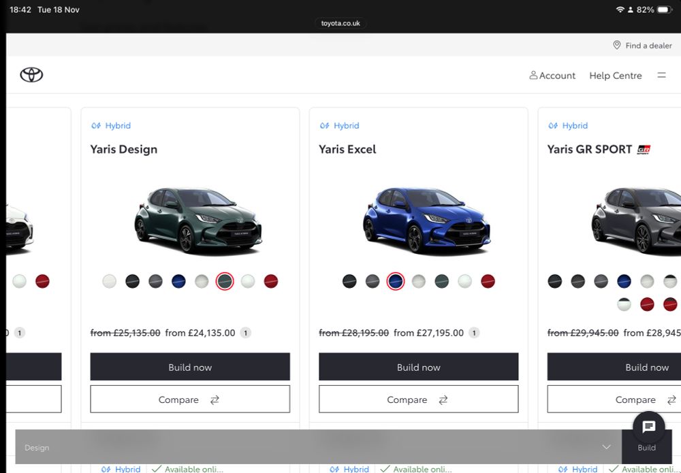Click the toyota.co.uk address pill at the top
Viewport: 681px width, 473px height.
340,22
